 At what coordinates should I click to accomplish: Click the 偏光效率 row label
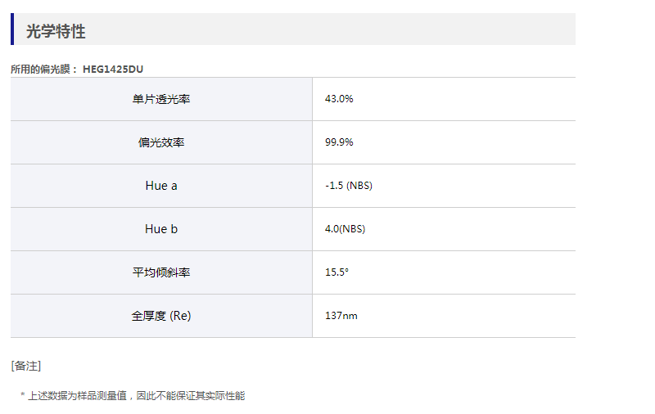click(x=161, y=142)
